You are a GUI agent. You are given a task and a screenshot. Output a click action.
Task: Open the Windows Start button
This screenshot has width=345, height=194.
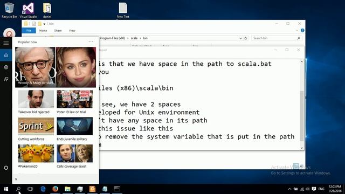6,189
